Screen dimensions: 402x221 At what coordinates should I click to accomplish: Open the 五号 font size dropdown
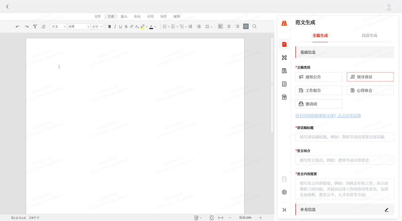point(97,26)
